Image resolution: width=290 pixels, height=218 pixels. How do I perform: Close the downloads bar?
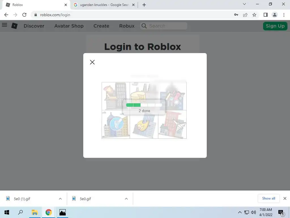pyautogui.click(x=285, y=198)
